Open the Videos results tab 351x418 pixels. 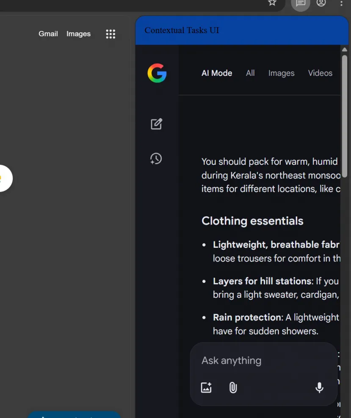[x=320, y=73]
